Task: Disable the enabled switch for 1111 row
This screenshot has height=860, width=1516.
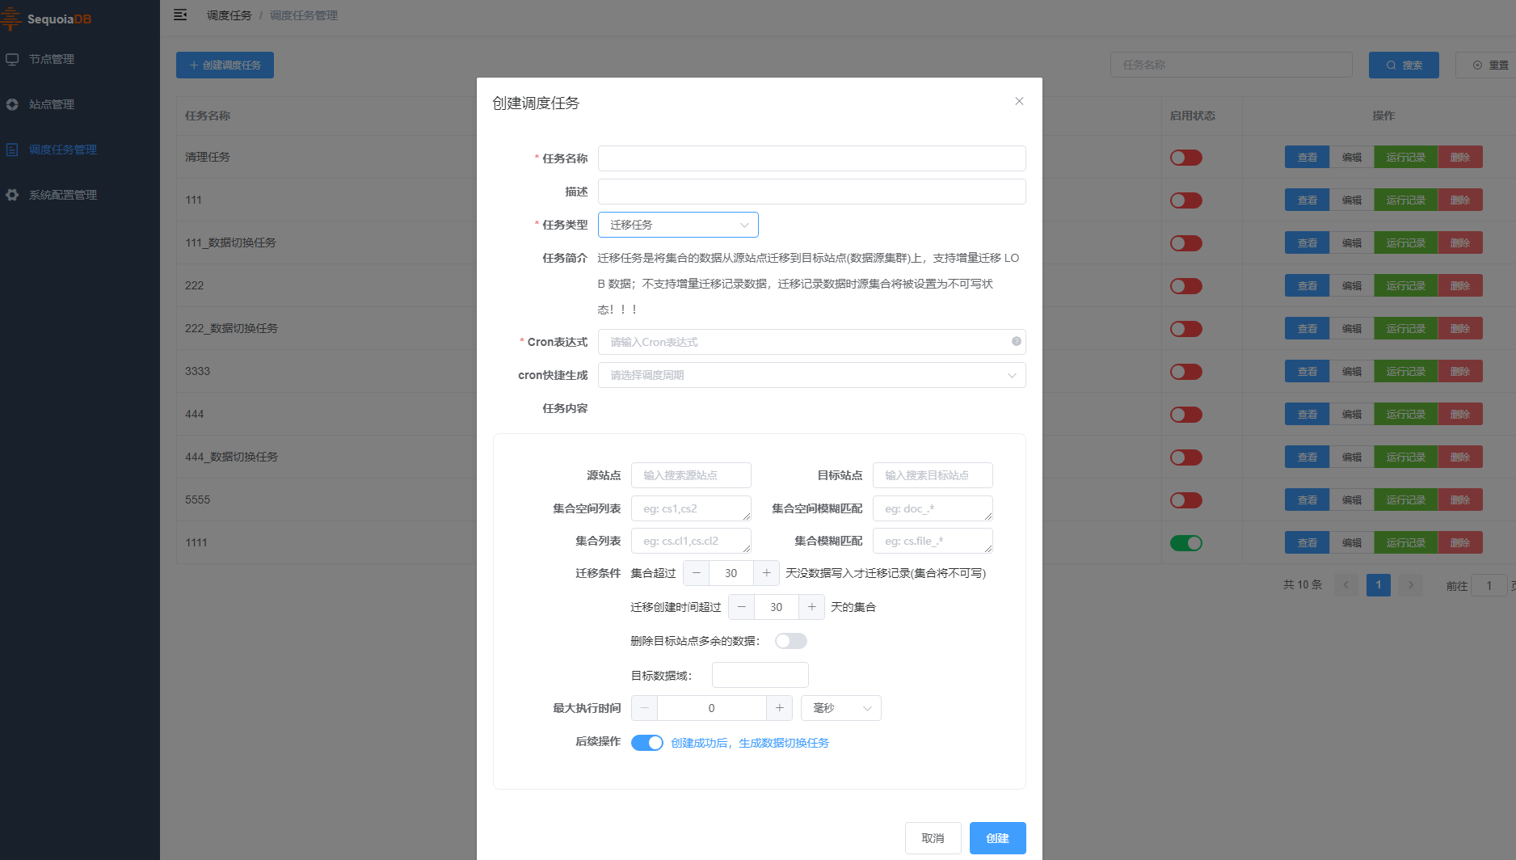Action: coord(1186,543)
